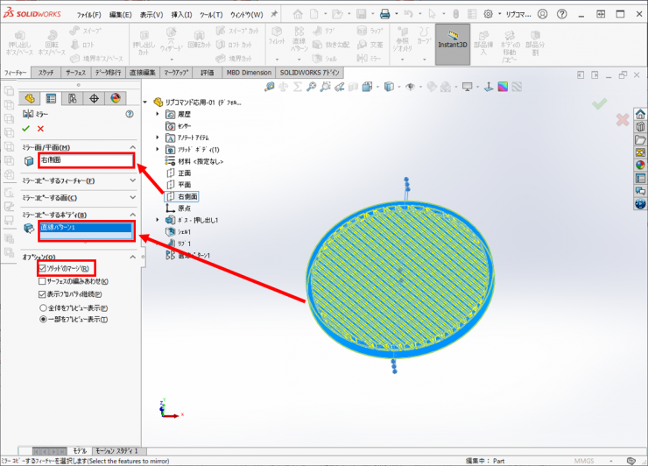Cancel the mirror with the red X
Image resolution: width=648 pixels, height=466 pixels.
tap(40, 129)
